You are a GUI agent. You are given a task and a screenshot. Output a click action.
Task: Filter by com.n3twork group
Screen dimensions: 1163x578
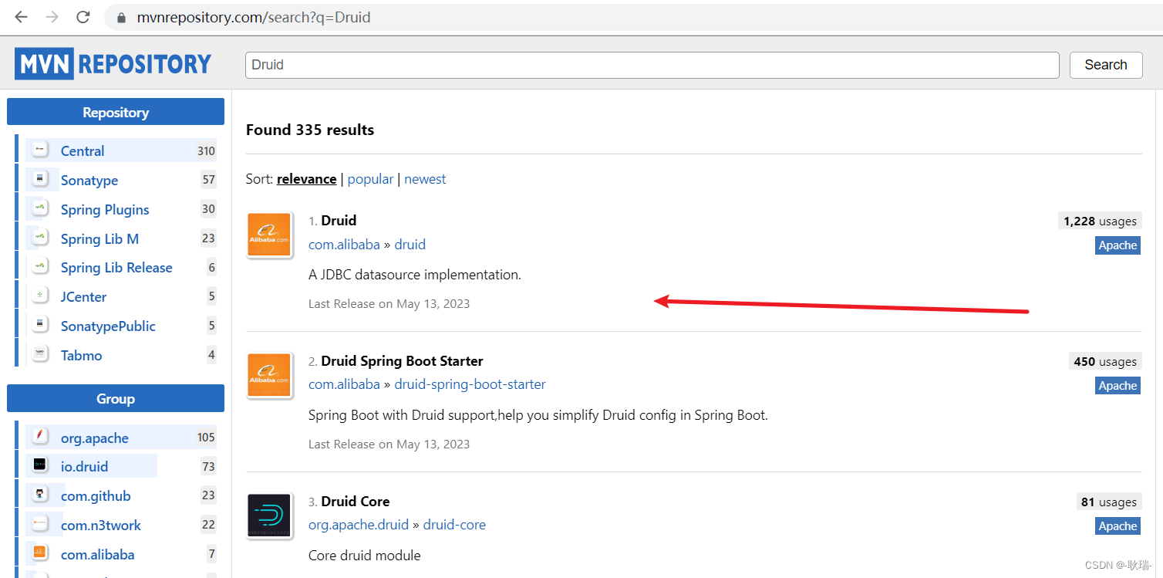101,526
